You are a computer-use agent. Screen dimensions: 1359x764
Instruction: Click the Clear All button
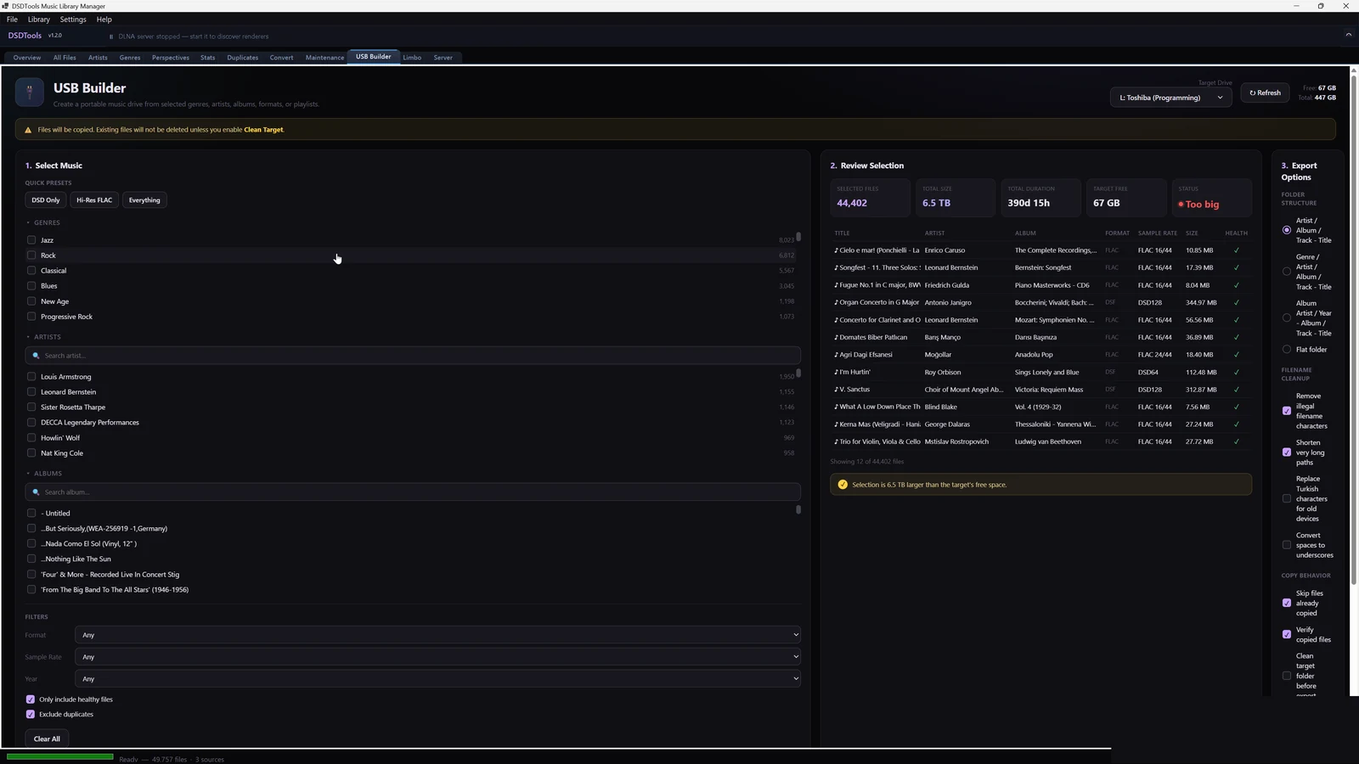point(47,739)
